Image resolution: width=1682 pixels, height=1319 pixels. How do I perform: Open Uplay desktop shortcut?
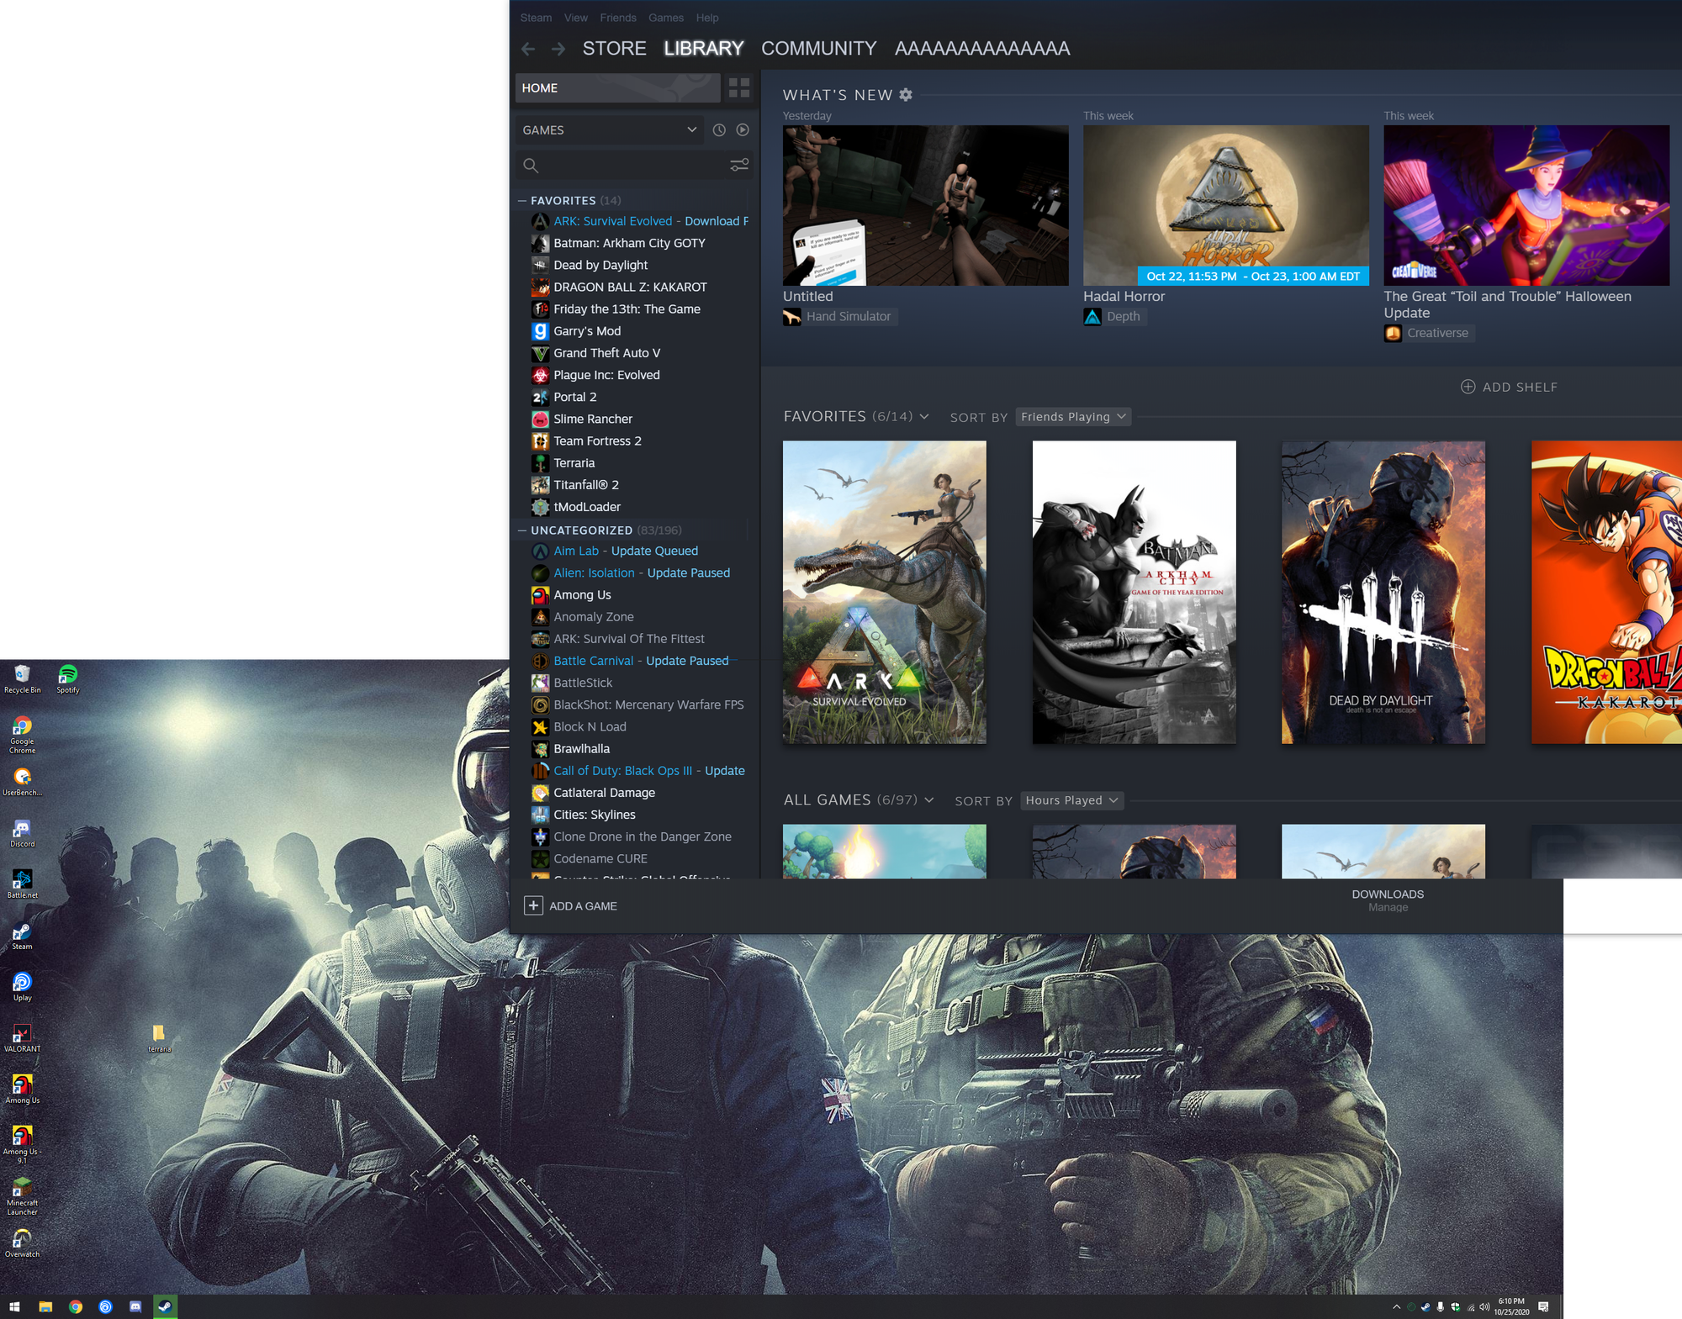point(23,987)
